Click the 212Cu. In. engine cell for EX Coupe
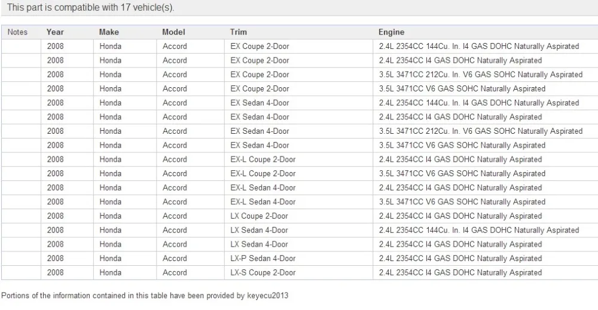 486,74
